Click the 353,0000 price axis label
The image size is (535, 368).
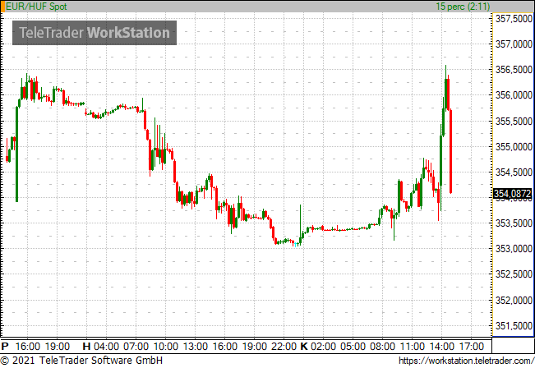(514, 249)
